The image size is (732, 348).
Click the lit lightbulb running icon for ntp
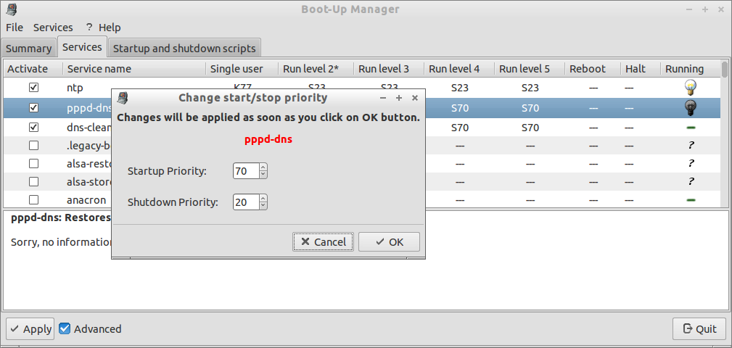(x=691, y=87)
